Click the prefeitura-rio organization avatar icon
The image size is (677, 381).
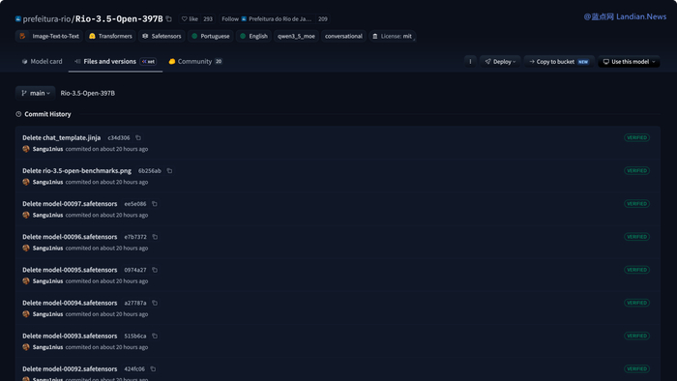pos(18,19)
